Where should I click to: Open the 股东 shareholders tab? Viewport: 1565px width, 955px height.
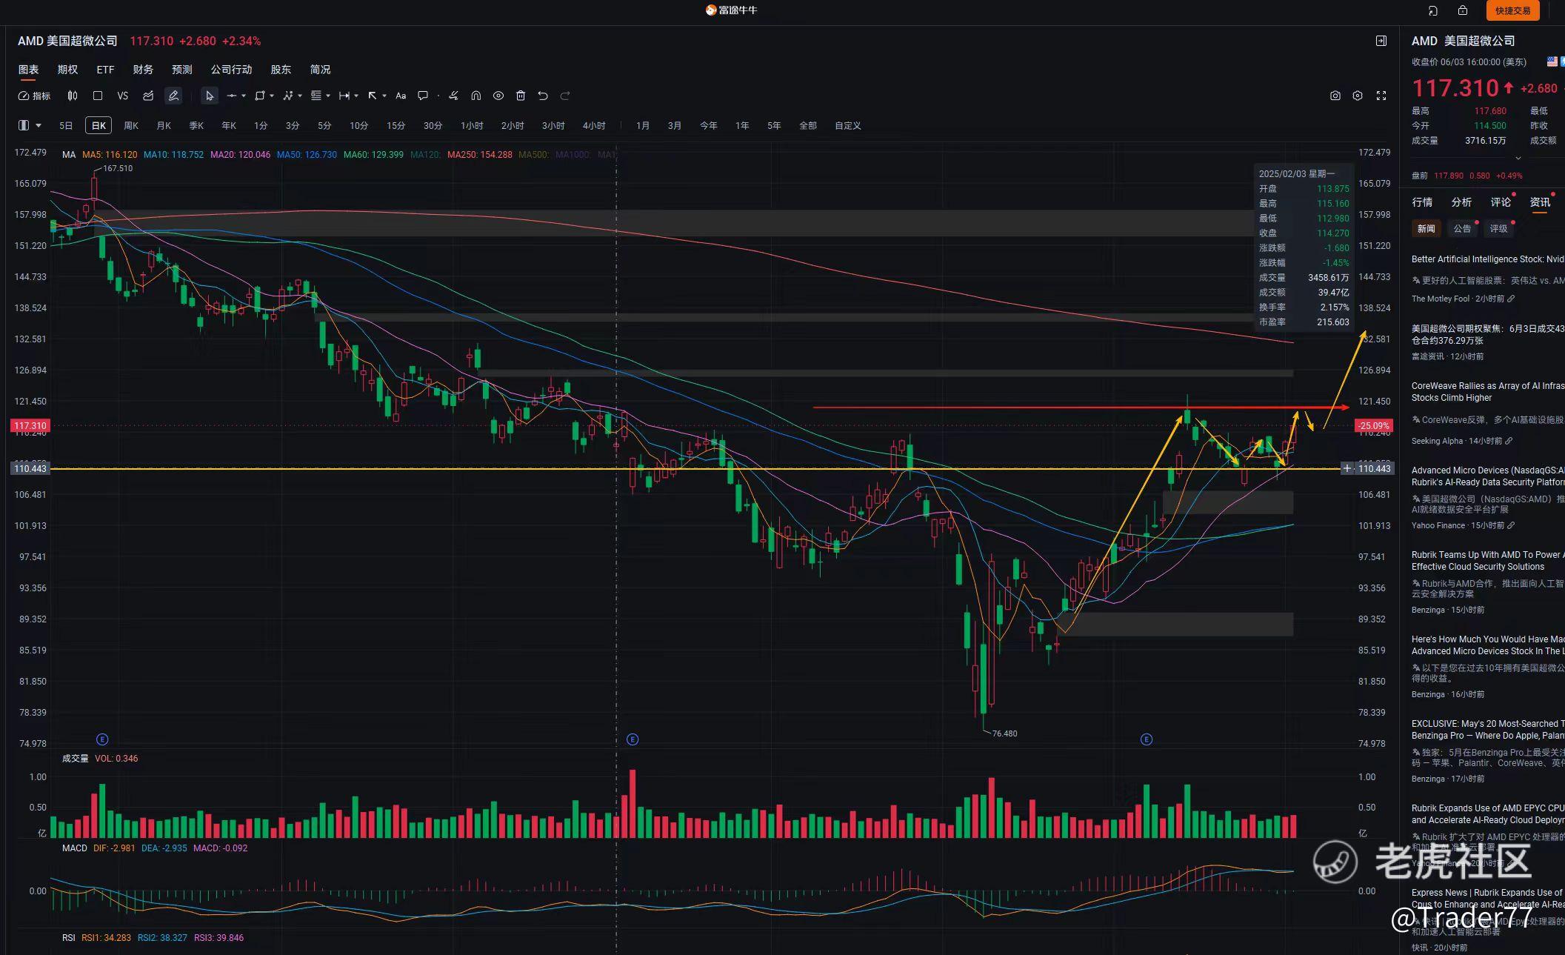pyautogui.click(x=281, y=70)
